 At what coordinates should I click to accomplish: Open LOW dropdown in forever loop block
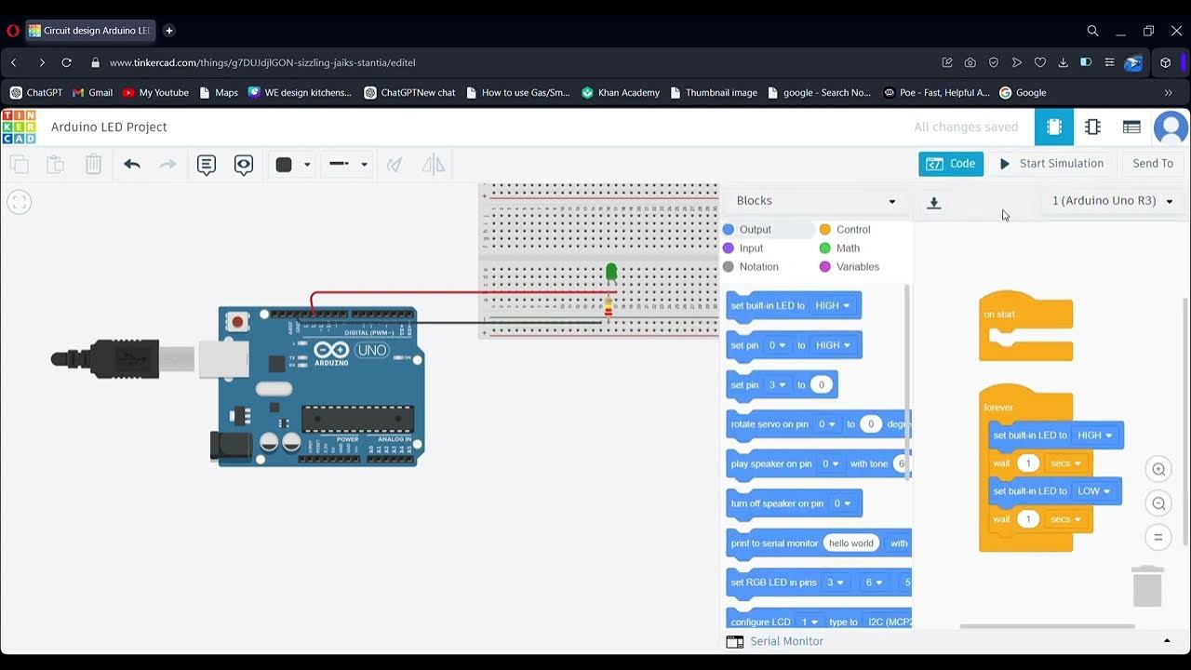point(1094,491)
